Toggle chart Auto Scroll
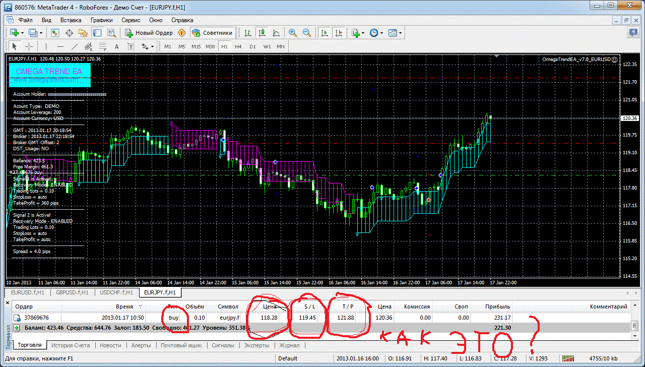 (324, 33)
